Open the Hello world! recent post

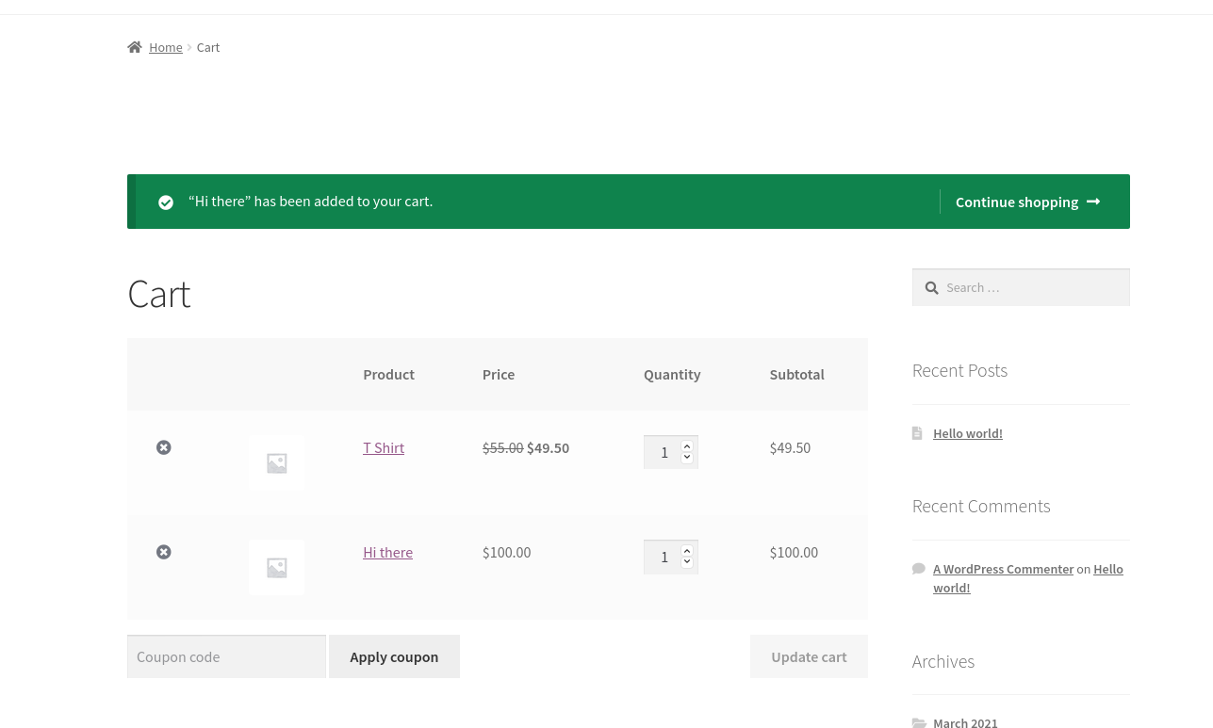tap(968, 433)
